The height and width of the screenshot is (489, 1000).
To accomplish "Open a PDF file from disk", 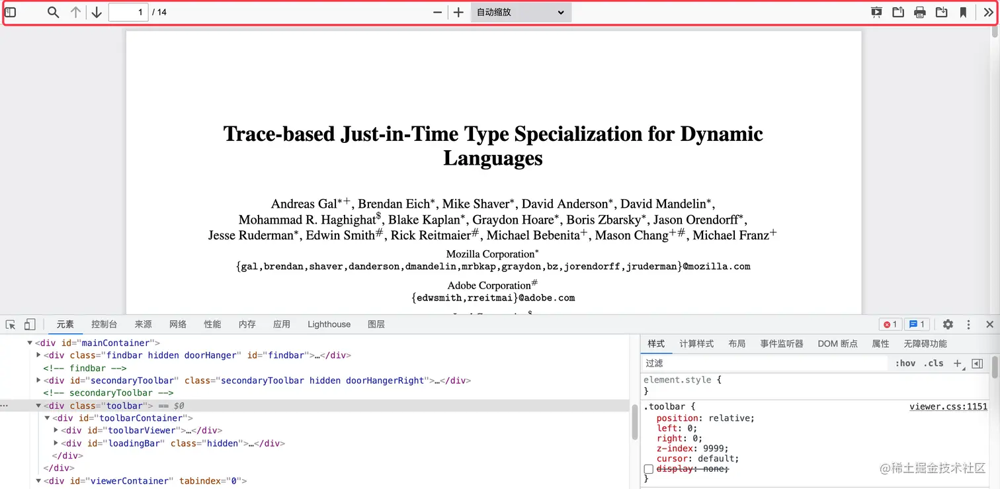I will coord(898,12).
